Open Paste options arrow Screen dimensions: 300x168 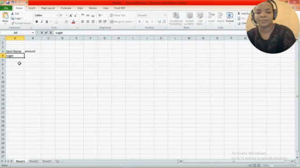(x=5, y=24)
